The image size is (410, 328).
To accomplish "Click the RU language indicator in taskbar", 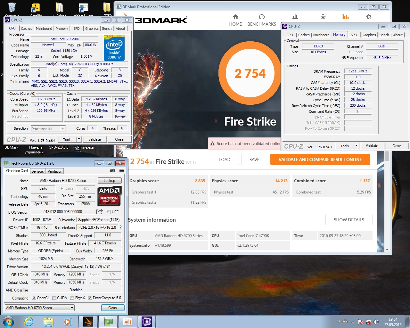I will (x=338, y=321).
